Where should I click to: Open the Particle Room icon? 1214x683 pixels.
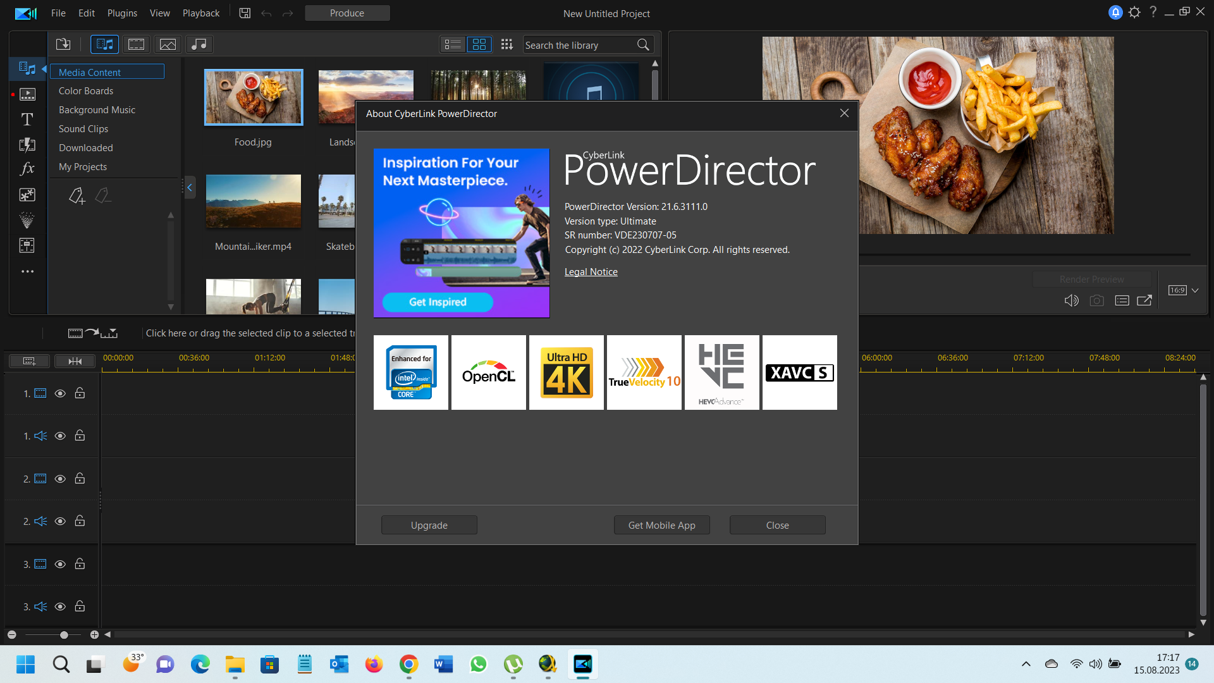pyautogui.click(x=27, y=220)
